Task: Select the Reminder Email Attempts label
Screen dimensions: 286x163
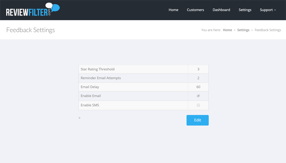Action: pos(101,78)
